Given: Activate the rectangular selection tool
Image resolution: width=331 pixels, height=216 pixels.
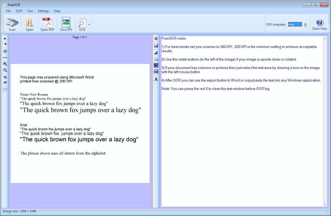Looking at the screenshot, I should 5,89.
